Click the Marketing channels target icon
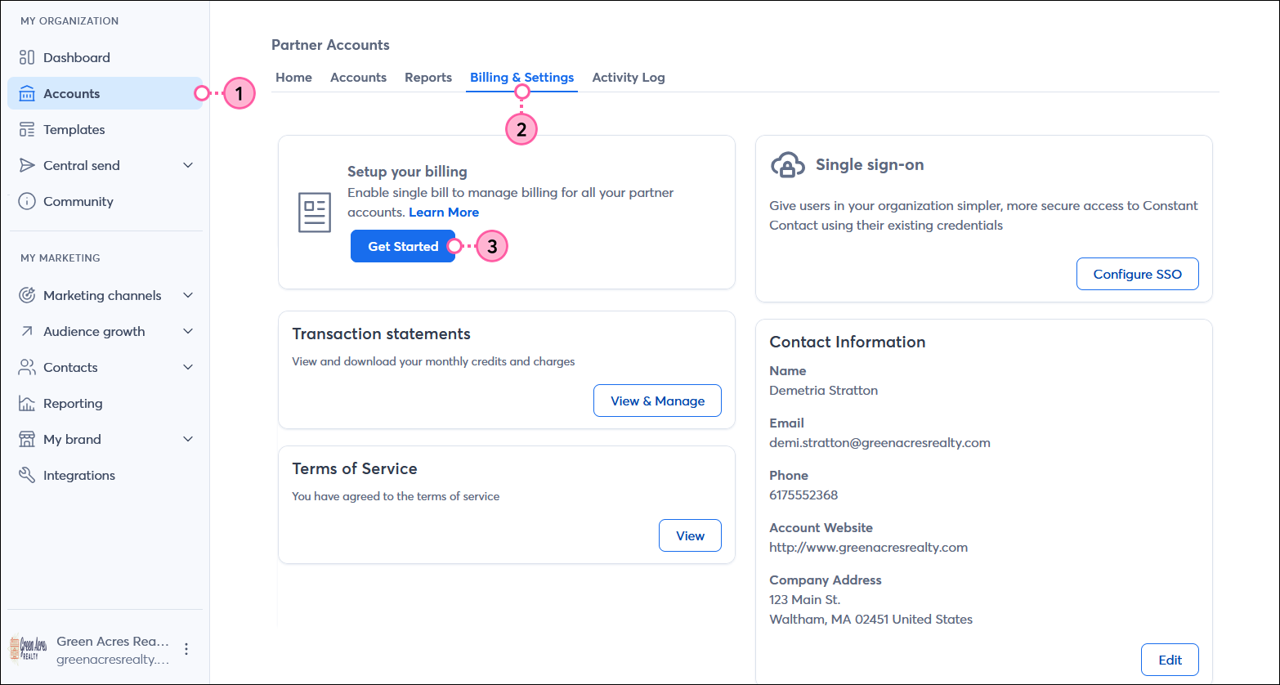This screenshot has height=685, width=1280. 27,295
